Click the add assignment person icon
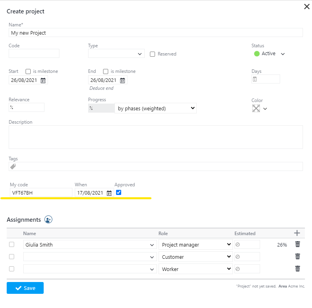312x308 pixels. click(x=48, y=220)
